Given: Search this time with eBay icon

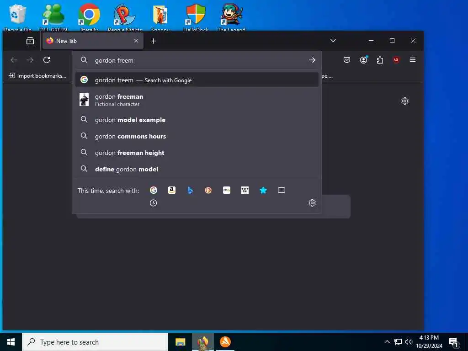Looking at the screenshot, I should [227, 190].
